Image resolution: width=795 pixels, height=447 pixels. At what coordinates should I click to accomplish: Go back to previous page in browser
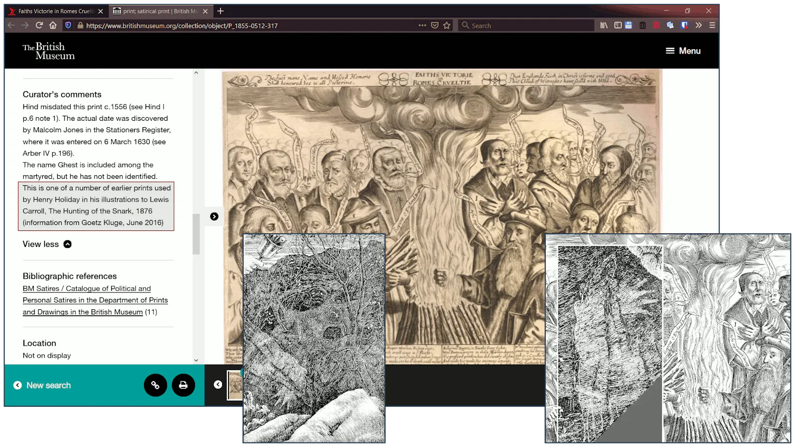11,25
